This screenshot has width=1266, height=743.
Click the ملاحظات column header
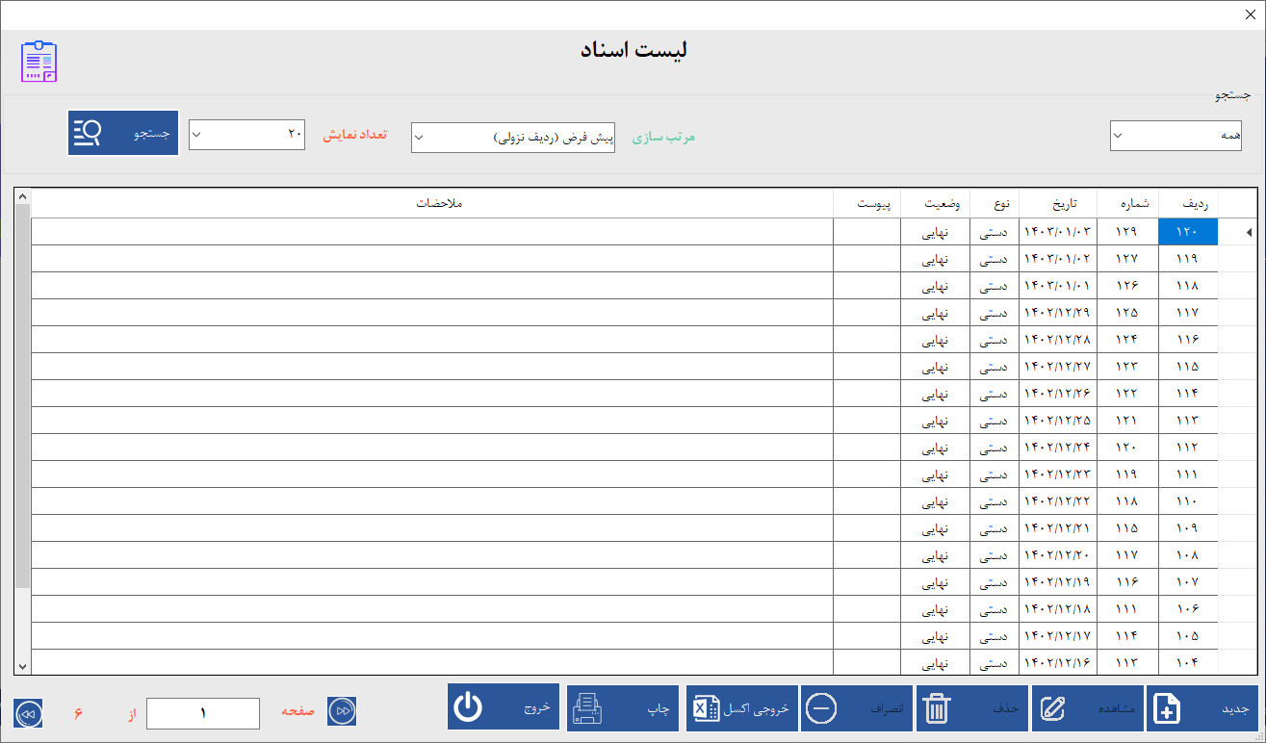(x=439, y=204)
